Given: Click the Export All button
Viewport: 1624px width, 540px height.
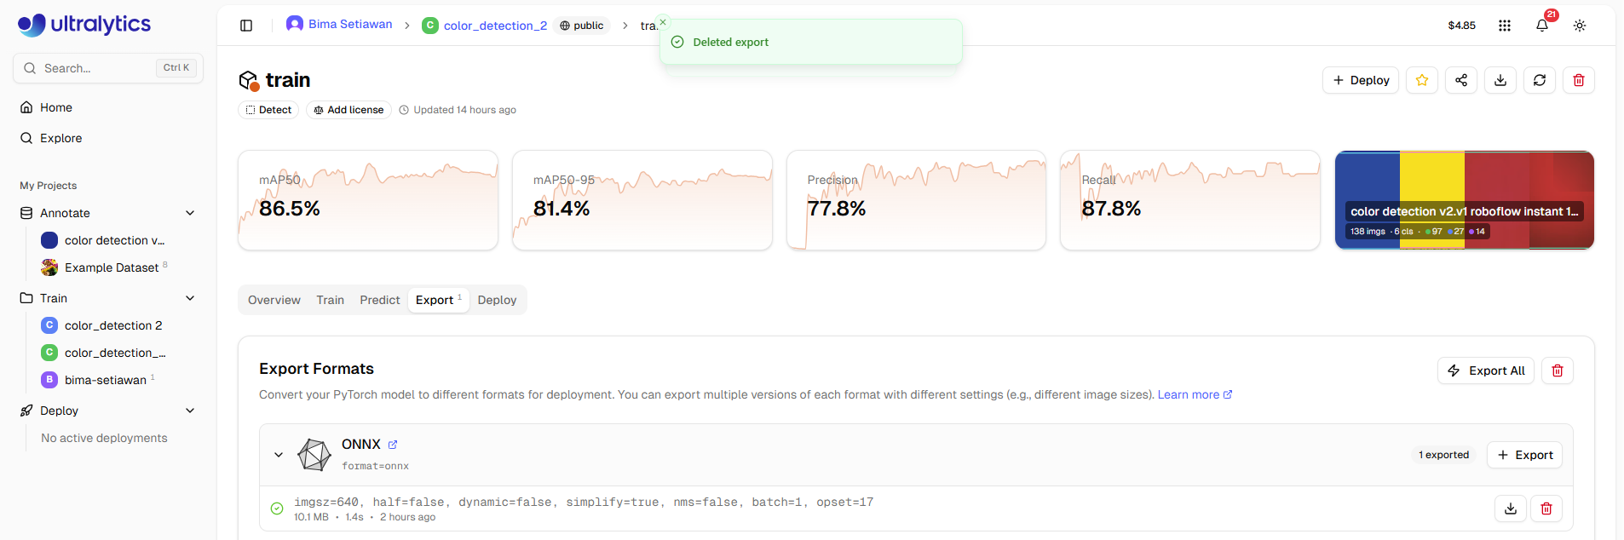Looking at the screenshot, I should point(1486,371).
